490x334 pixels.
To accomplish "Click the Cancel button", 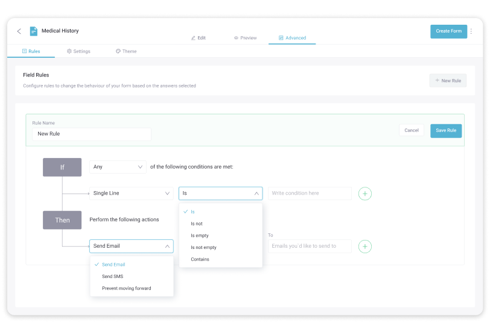I will pos(412,130).
